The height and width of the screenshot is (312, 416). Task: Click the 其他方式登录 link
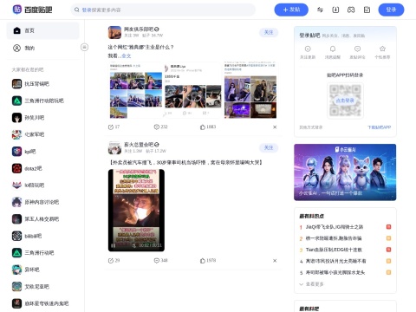pyautogui.click(x=311, y=127)
